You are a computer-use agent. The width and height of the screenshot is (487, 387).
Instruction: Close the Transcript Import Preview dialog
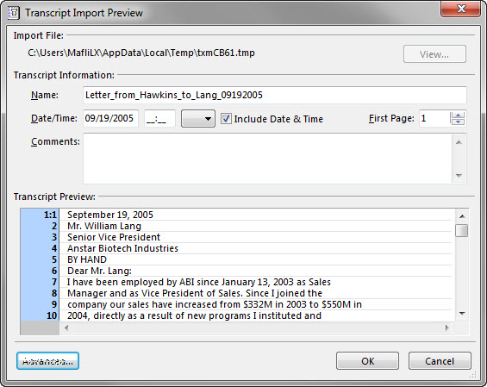(x=460, y=9)
